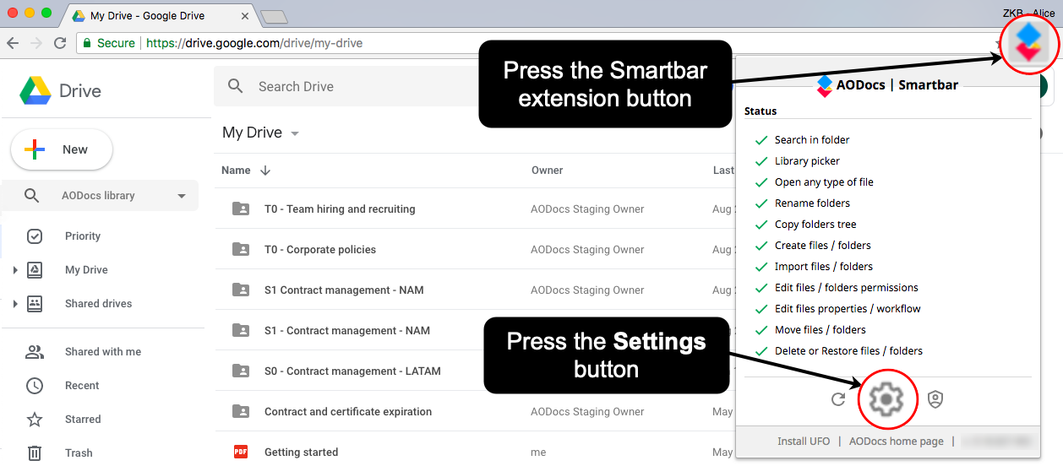Click folder icon of Contract and certificate expiration
1063x466 pixels.
241,412
